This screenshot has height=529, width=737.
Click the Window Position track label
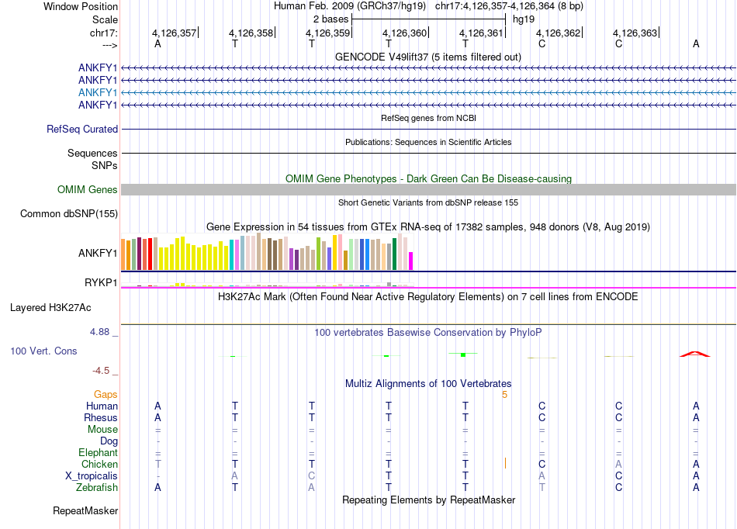coord(81,6)
